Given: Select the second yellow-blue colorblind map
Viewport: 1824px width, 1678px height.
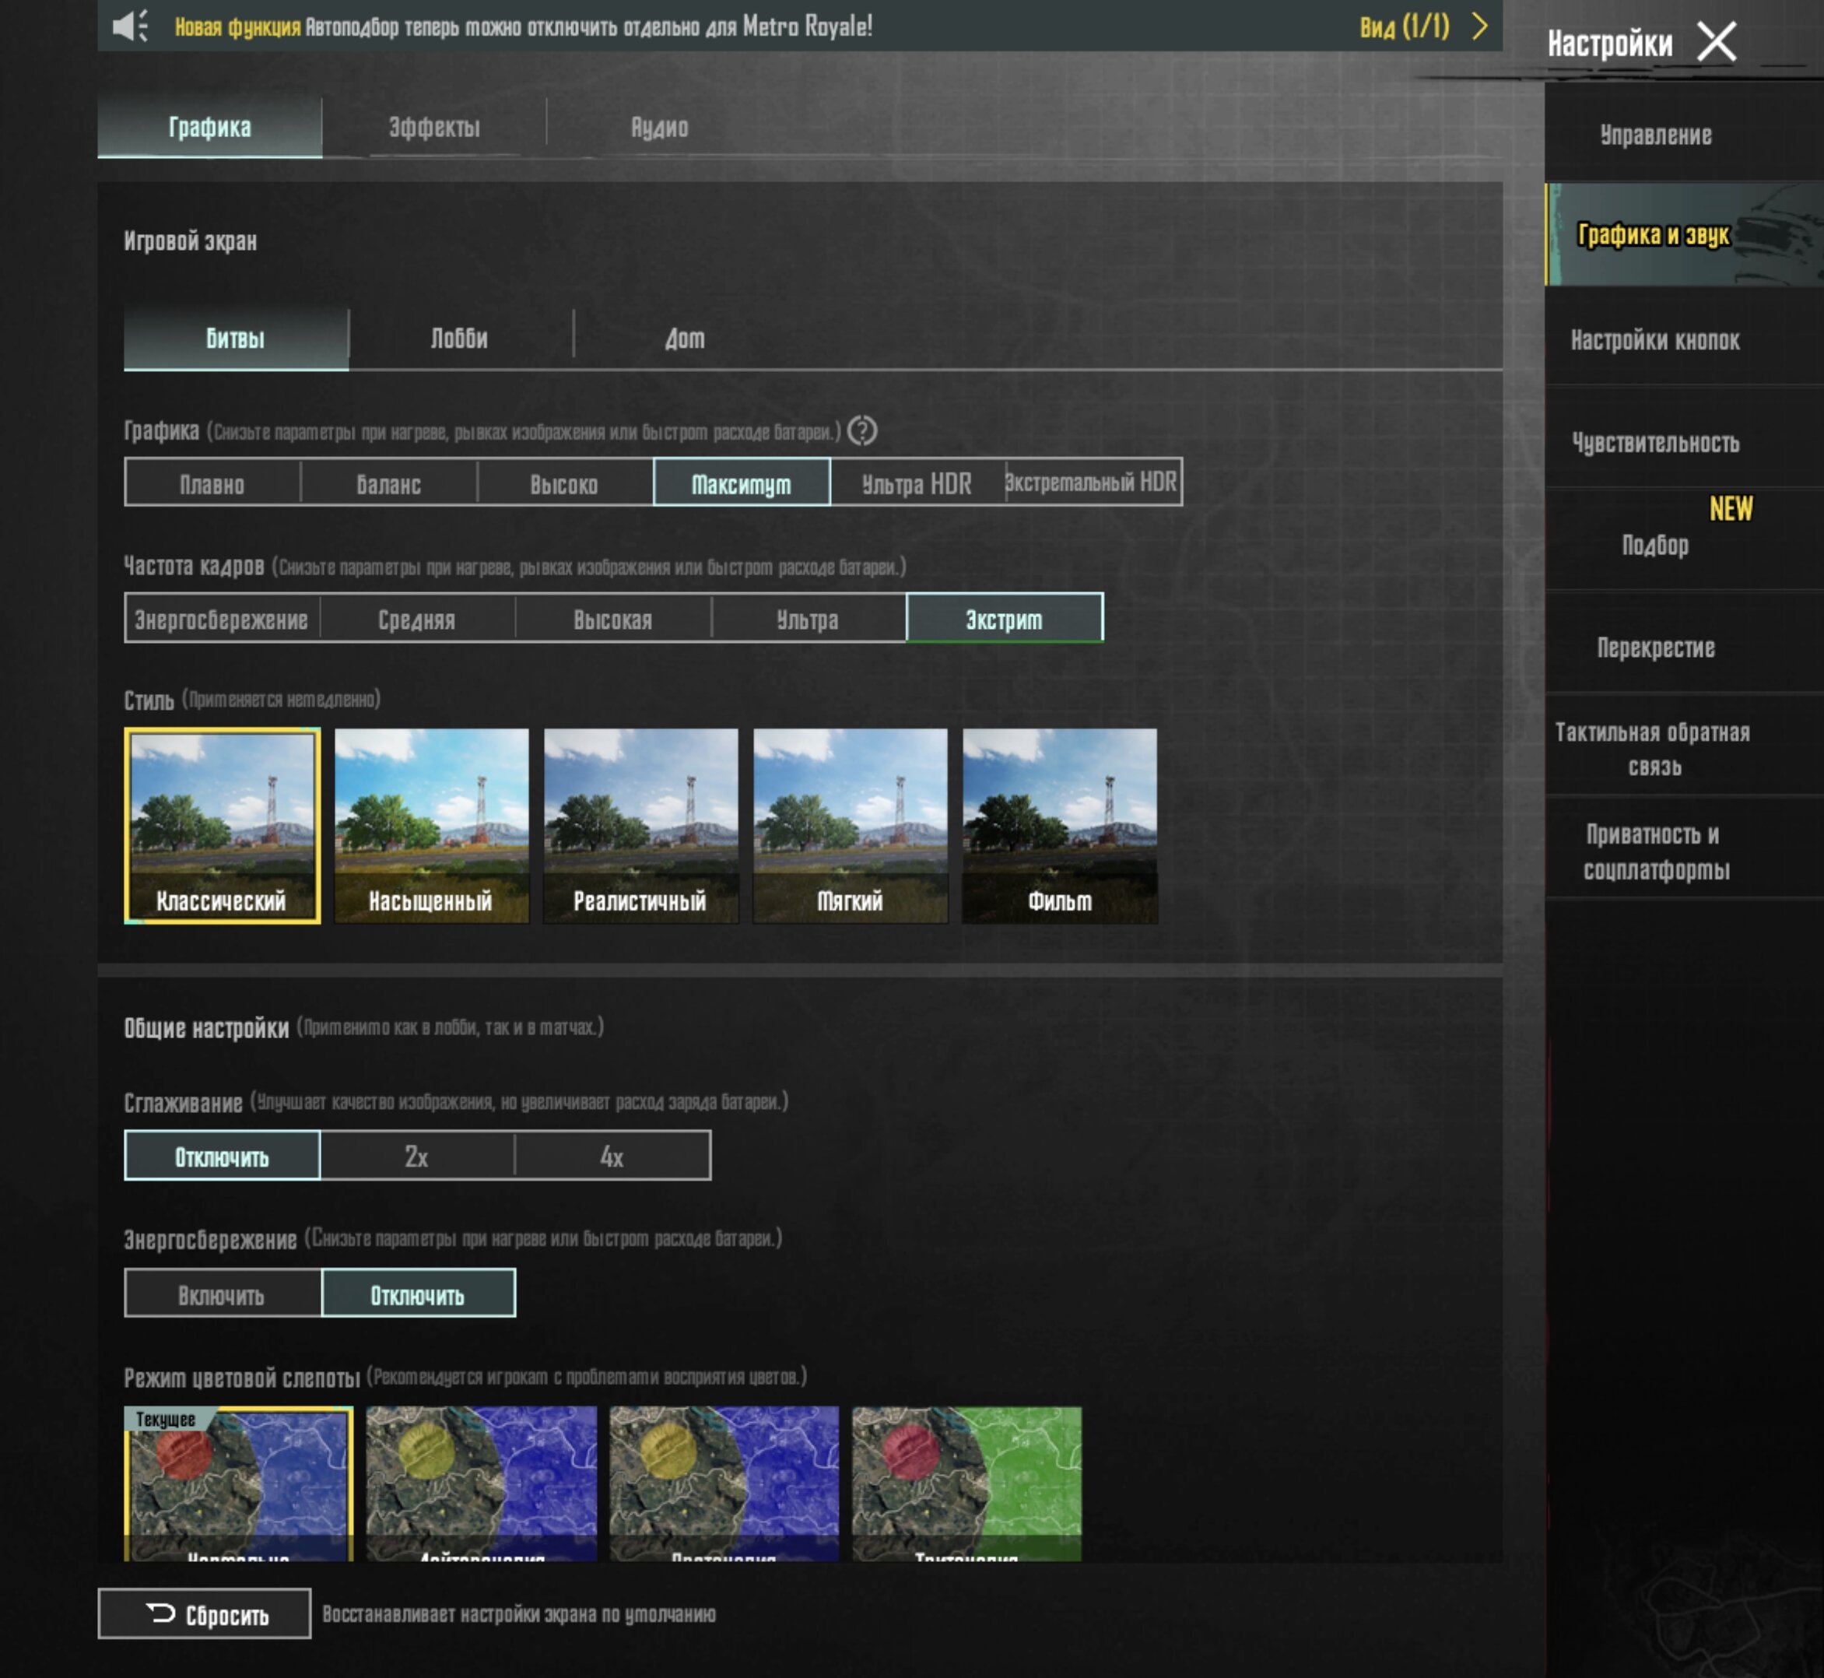Looking at the screenshot, I should click(481, 1483).
